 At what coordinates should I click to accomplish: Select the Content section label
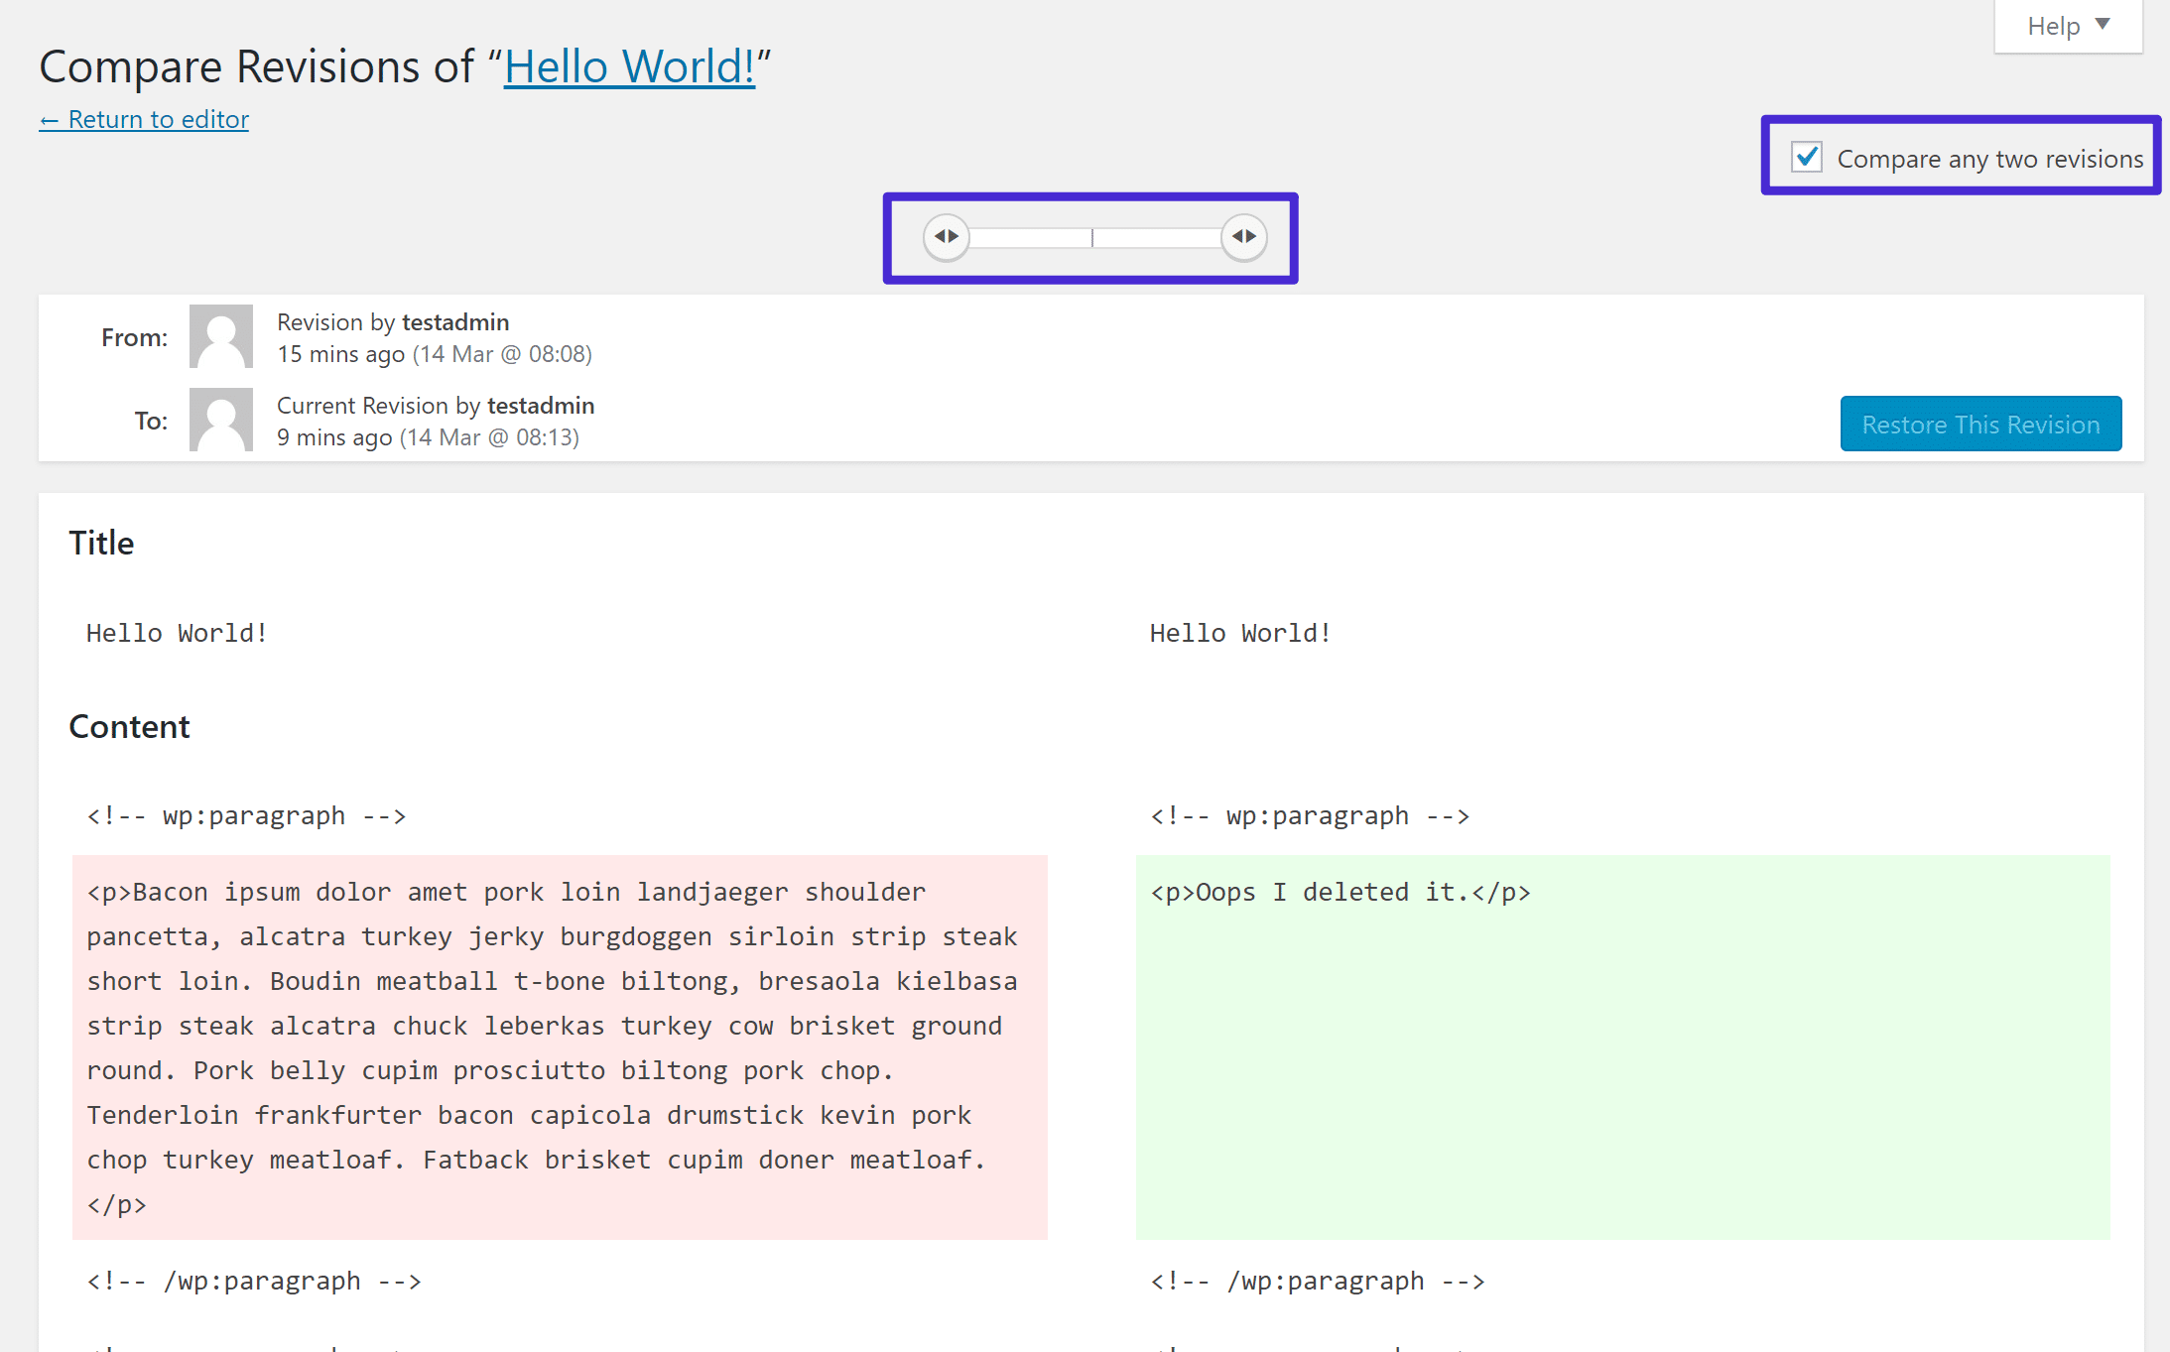coord(128,726)
